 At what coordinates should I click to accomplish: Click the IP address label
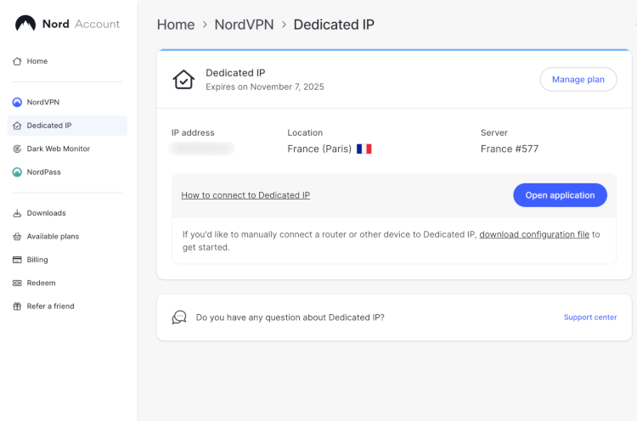pyautogui.click(x=193, y=132)
